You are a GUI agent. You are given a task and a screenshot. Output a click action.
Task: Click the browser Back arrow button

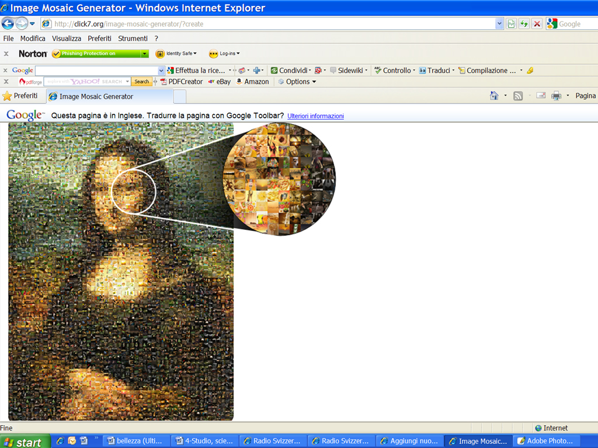[8, 24]
